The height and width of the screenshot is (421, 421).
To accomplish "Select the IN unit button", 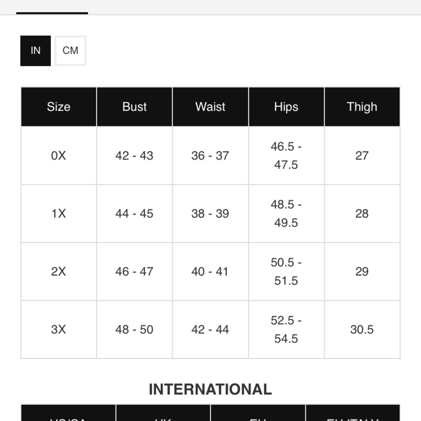I will [35, 51].
